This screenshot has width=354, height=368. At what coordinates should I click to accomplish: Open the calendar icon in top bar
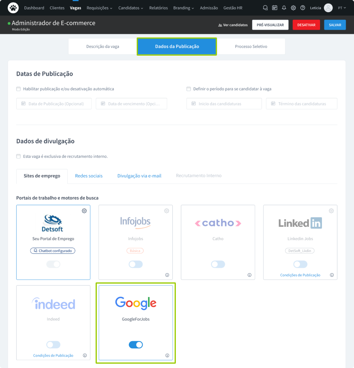(275, 8)
